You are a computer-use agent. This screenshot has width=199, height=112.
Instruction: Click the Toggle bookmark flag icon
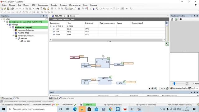click(52, 9)
